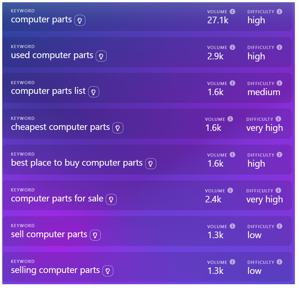
Task: Open difficulty info in 'computer parts list' row
Action: (279, 83)
